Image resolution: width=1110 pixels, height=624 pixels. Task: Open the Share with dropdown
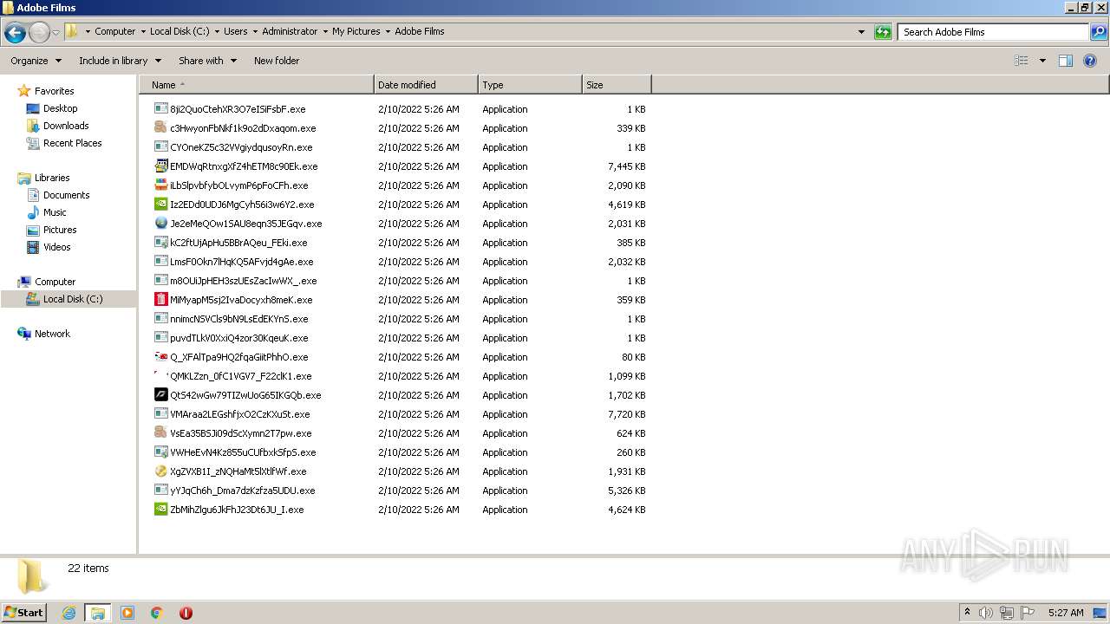coord(207,61)
